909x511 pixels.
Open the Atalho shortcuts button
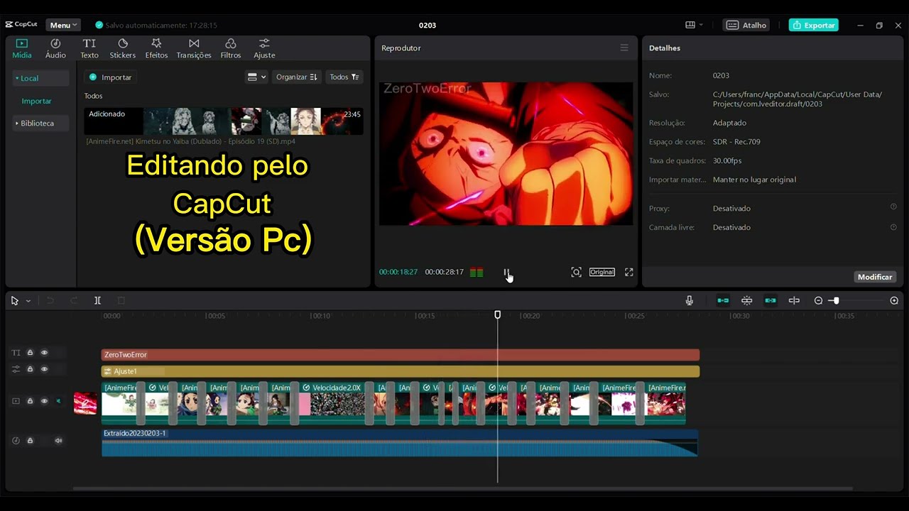click(x=746, y=25)
